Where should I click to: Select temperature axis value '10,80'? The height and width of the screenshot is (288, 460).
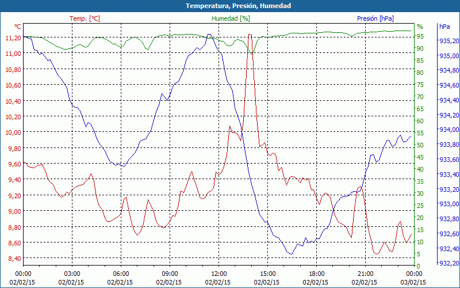13,70
